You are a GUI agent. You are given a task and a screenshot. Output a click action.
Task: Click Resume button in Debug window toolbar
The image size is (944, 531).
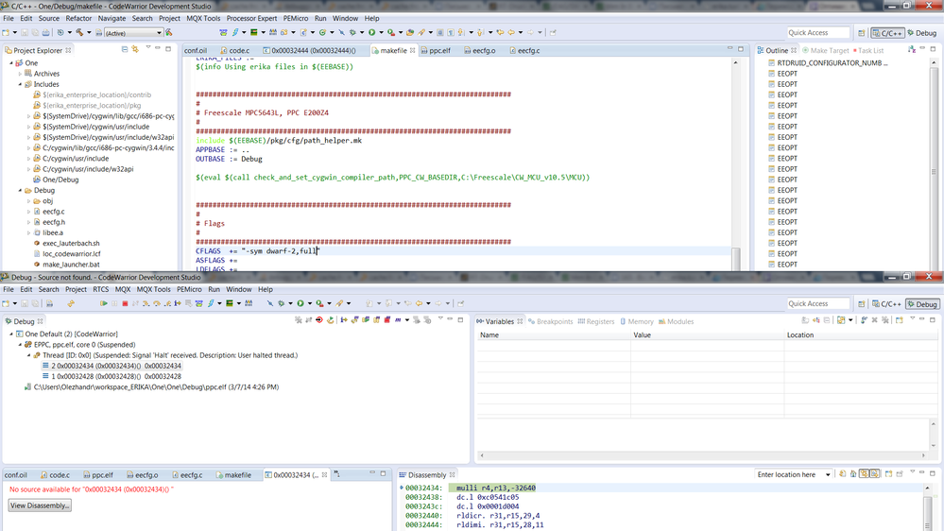coord(104,303)
